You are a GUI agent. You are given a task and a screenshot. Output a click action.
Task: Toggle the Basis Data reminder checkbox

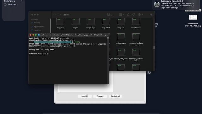pyautogui.click(x=5, y=5)
